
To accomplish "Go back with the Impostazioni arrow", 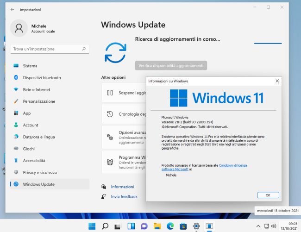I will click(x=13, y=10).
